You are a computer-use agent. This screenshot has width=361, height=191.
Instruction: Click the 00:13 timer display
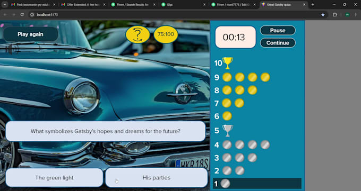pos(236,37)
